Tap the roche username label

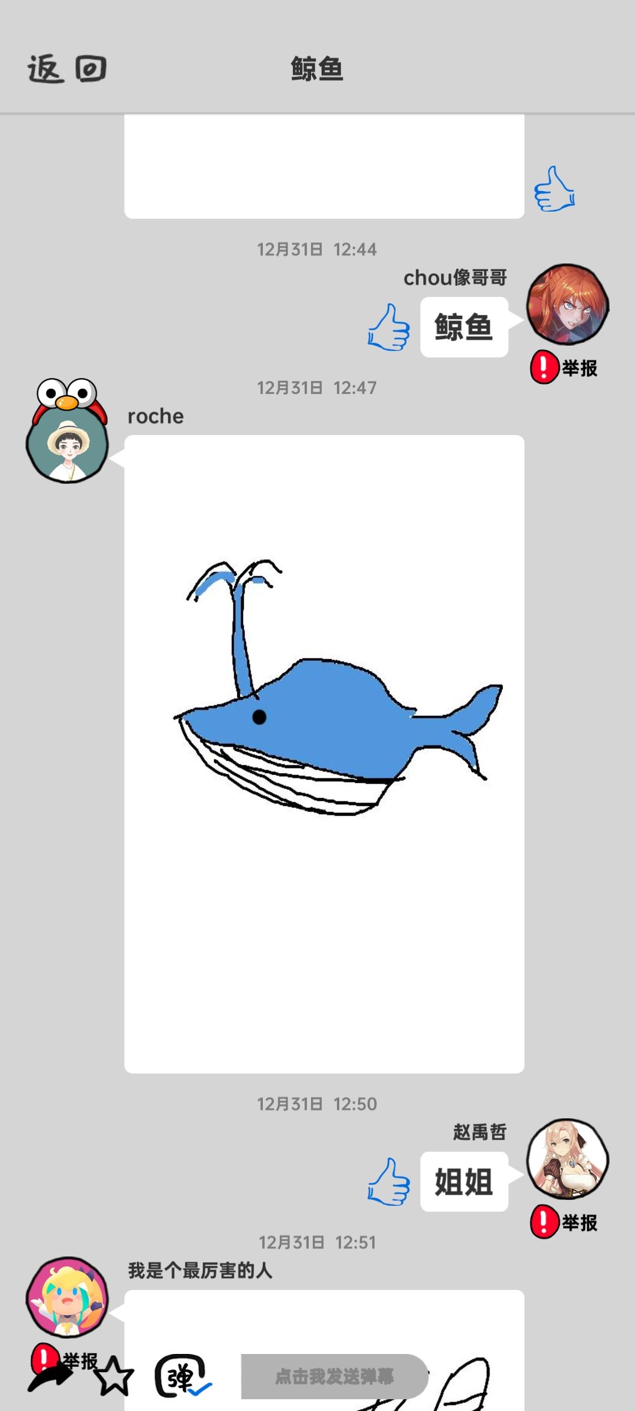coord(156,416)
